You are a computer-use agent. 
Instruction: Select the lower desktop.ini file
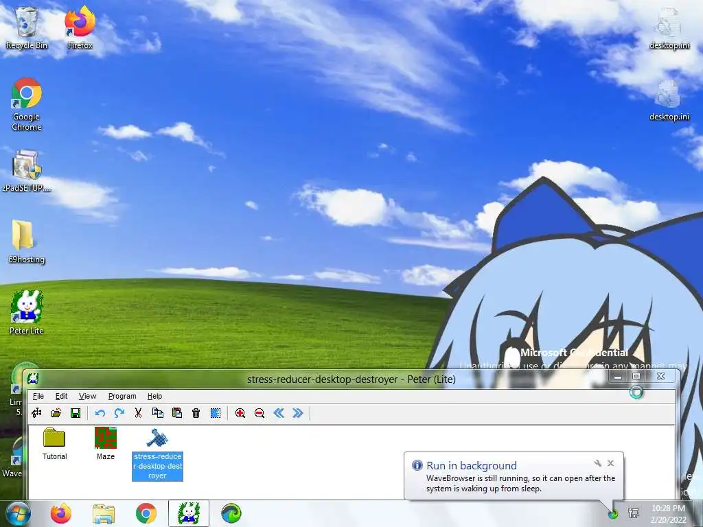pyautogui.click(x=669, y=100)
